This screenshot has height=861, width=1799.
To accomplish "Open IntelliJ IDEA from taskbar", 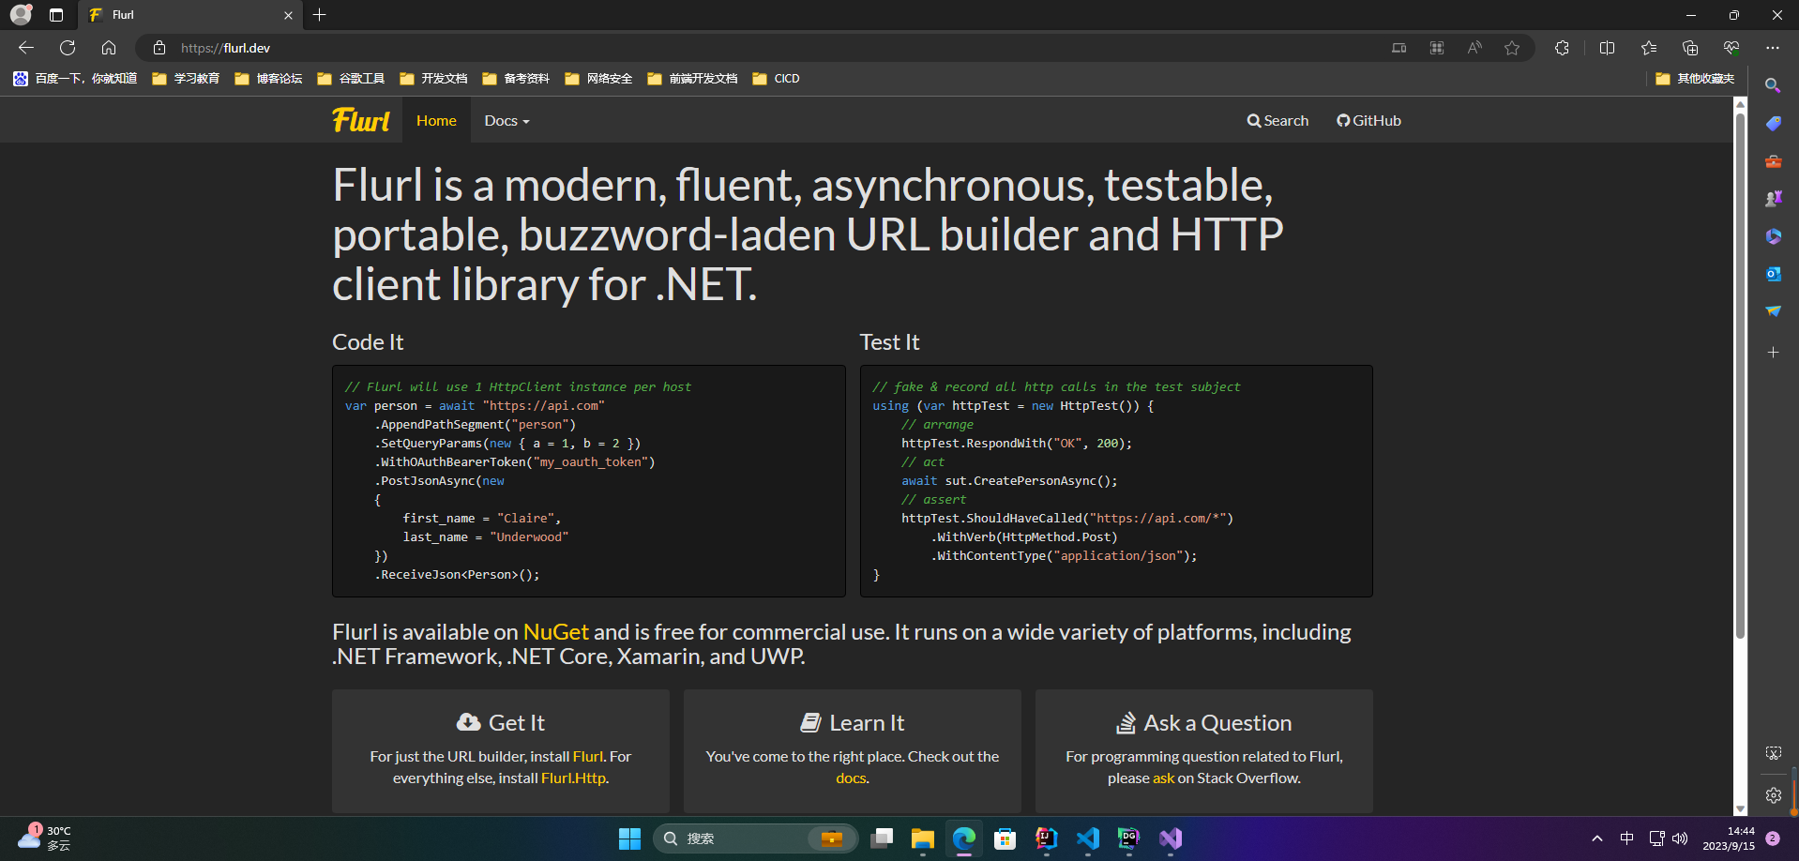I will (1047, 838).
